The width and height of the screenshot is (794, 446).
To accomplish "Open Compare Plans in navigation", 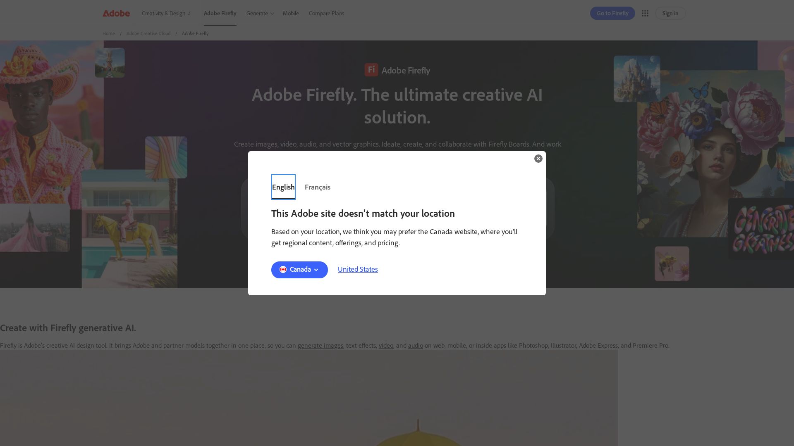I will tap(326, 13).
